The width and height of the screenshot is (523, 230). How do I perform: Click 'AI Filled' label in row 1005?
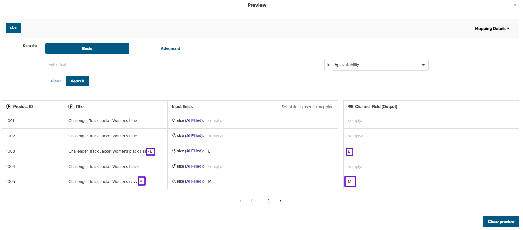coord(195,181)
